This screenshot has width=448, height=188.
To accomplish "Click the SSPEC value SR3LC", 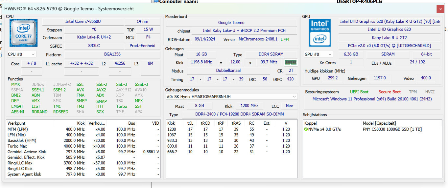I will (x=94, y=46).
